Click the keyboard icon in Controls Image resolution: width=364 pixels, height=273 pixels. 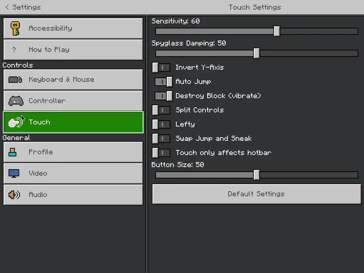(15, 80)
